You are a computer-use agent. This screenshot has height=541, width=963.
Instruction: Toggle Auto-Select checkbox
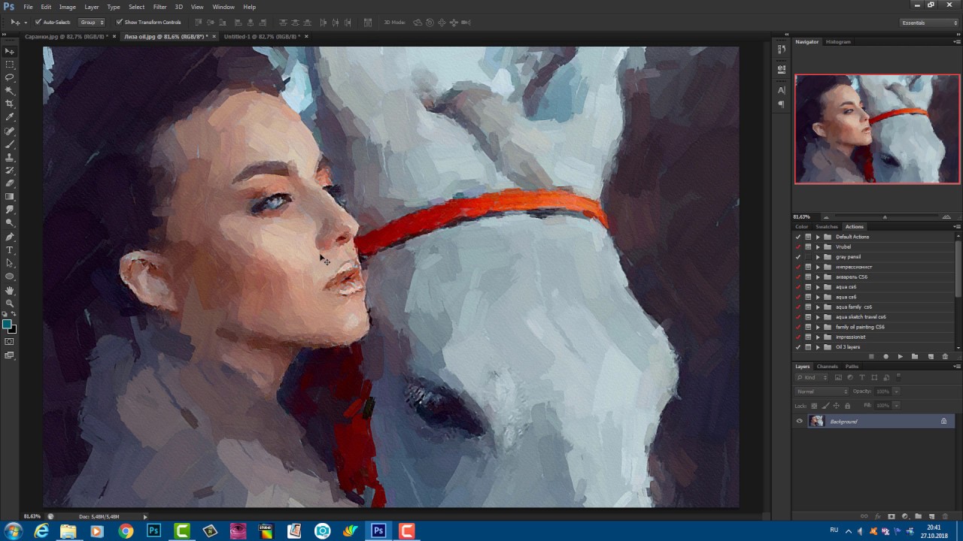click(38, 23)
